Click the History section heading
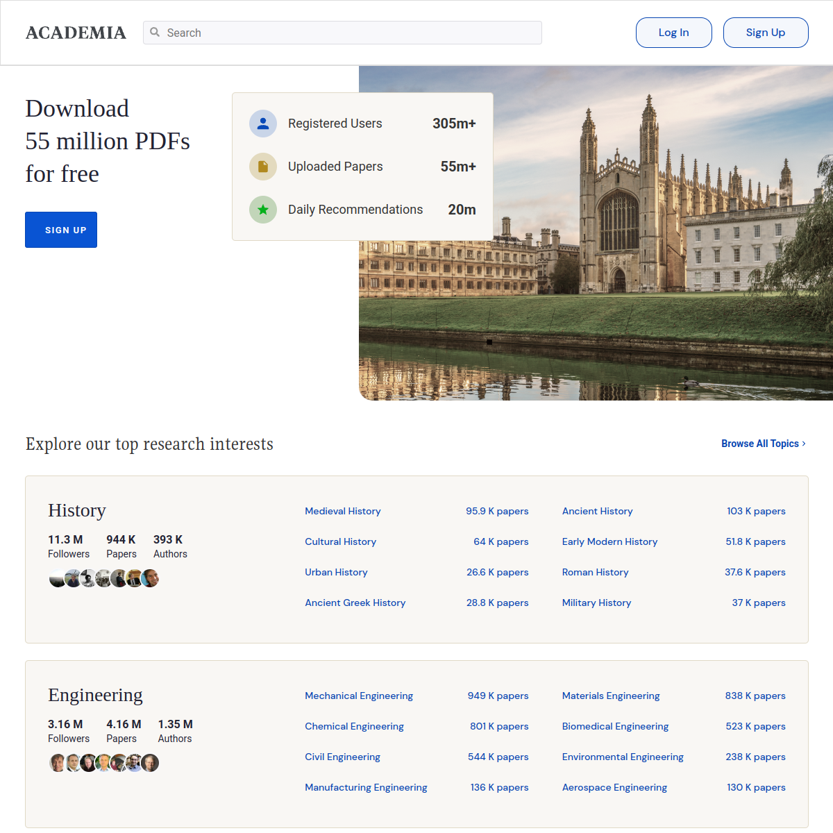The width and height of the screenshot is (833, 833). click(x=76, y=511)
